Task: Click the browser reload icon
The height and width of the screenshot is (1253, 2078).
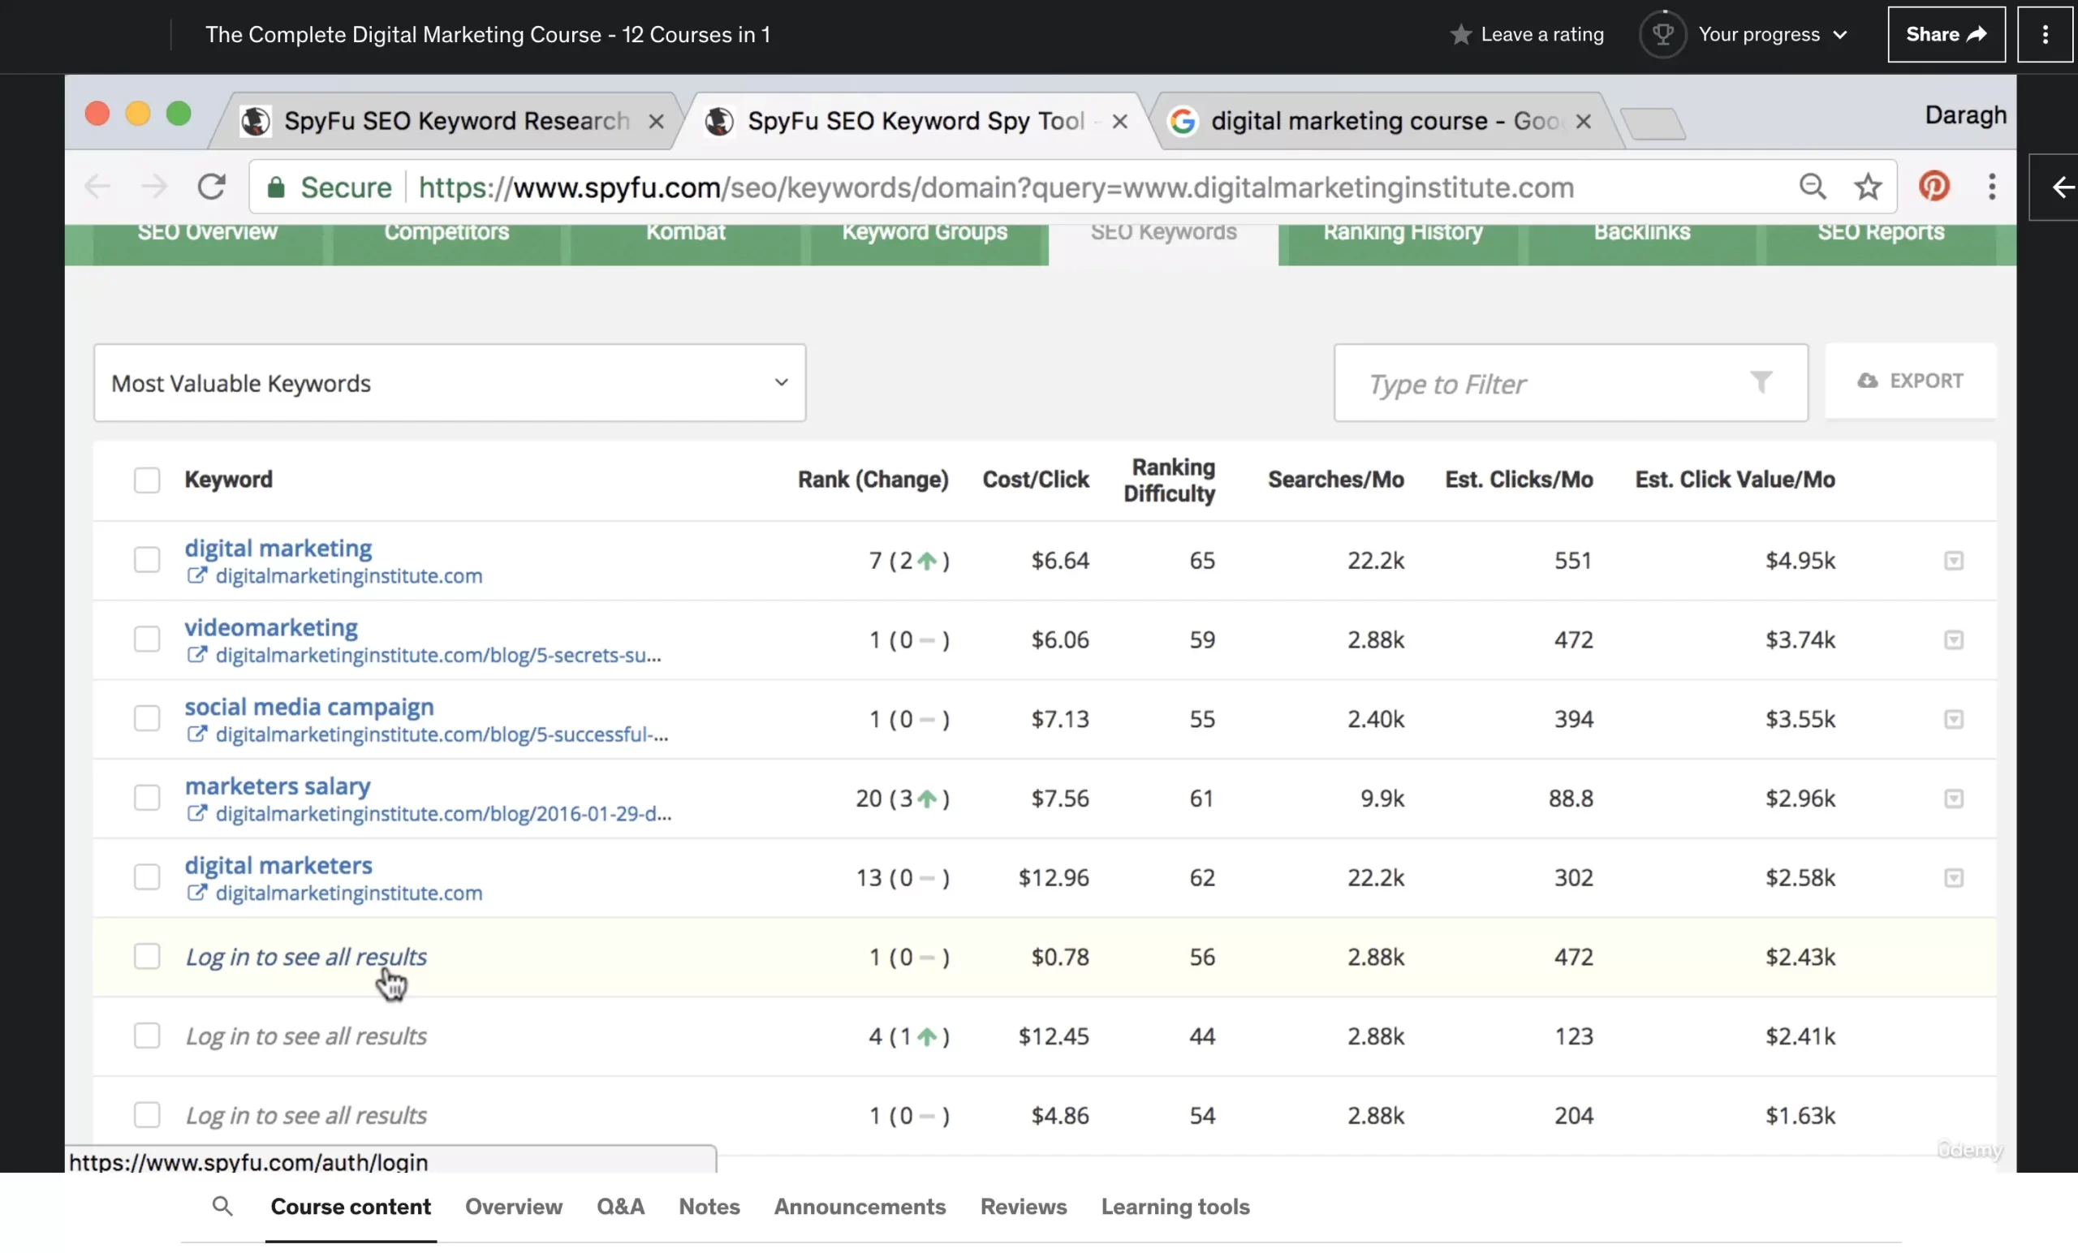Action: click(x=212, y=187)
